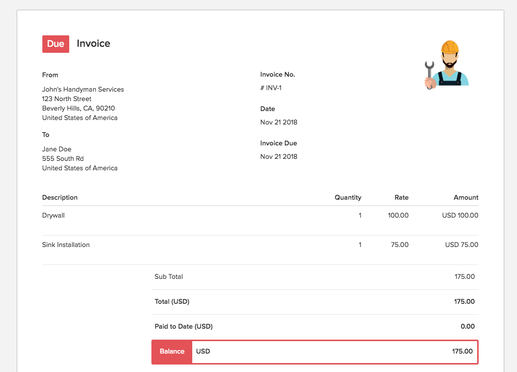This screenshot has height=372, width=517.
Task: Click the To label
Action: click(46, 134)
